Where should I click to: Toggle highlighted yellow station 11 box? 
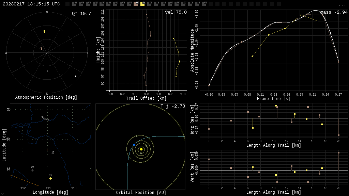(142, 4)
